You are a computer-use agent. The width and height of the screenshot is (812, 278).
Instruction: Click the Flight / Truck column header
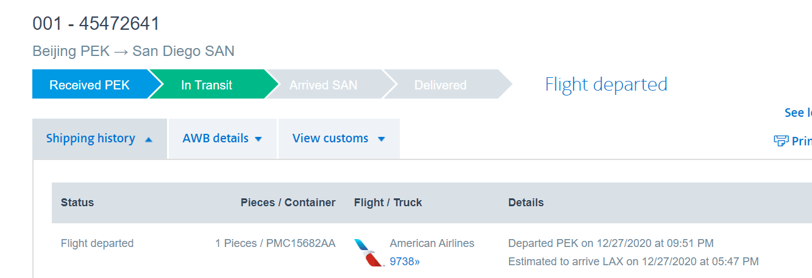pyautogui.click(x=388, y=203)
